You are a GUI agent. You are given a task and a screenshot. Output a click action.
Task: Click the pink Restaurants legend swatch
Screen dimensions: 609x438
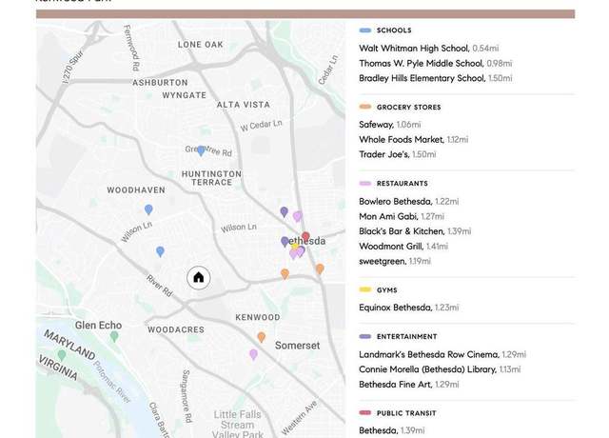pos(365,184)
